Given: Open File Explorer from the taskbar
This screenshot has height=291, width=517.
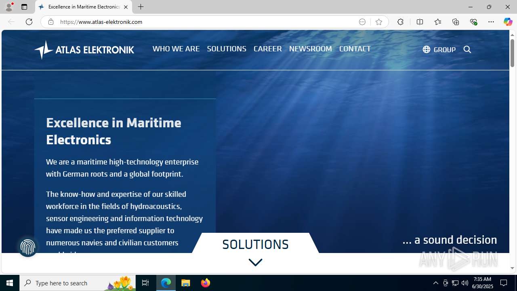Looking at the screenshot, I should (186, 283).
